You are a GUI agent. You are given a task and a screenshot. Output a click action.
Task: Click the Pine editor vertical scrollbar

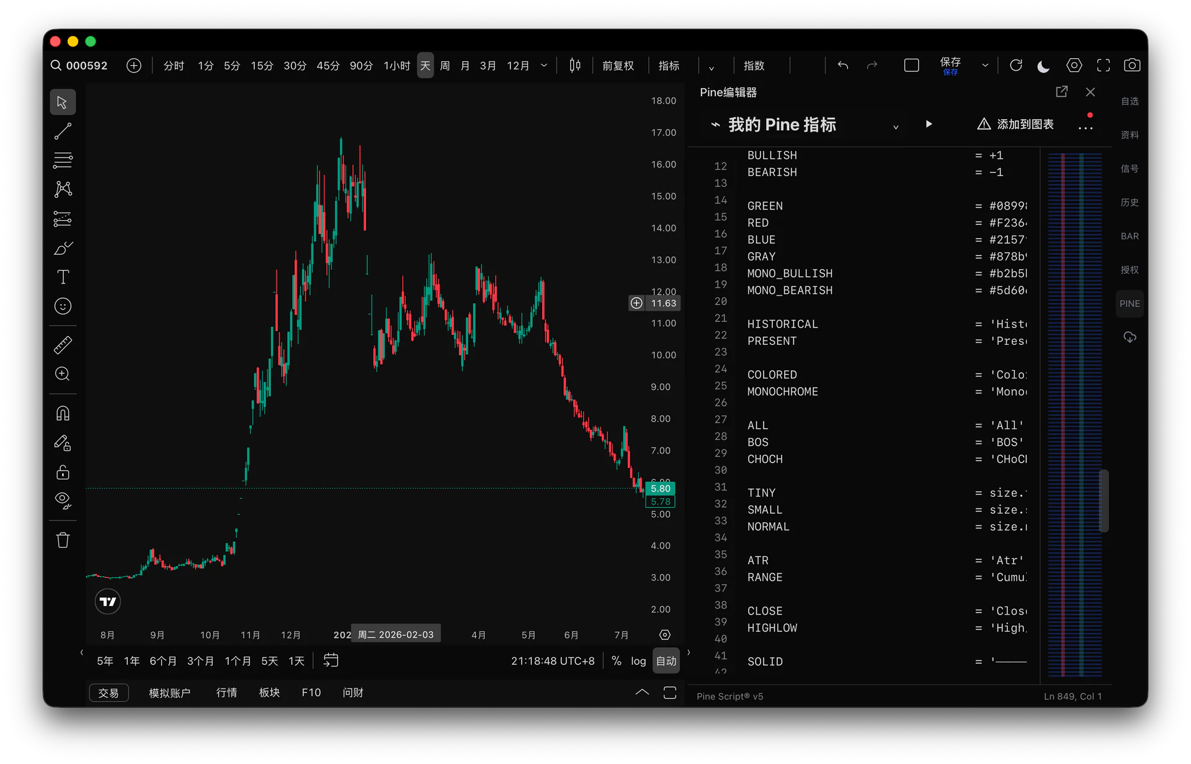1104,500
